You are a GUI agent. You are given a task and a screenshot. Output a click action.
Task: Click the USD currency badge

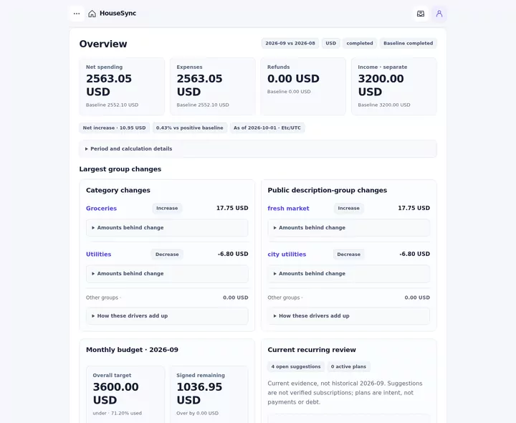pos(330,43)
